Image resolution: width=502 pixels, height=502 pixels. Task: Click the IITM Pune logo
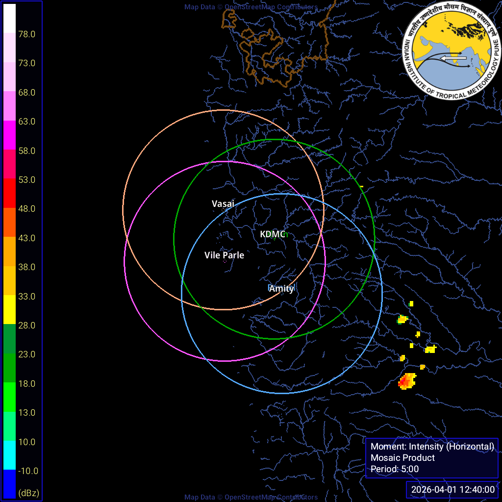[x=447, y=50]
